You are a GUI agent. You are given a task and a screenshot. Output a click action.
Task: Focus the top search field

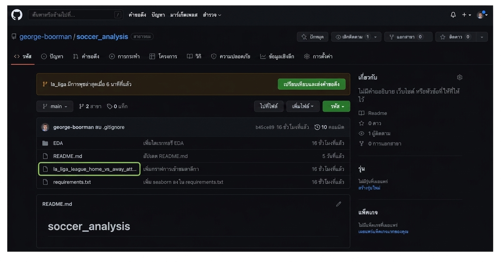pos(76,15)
